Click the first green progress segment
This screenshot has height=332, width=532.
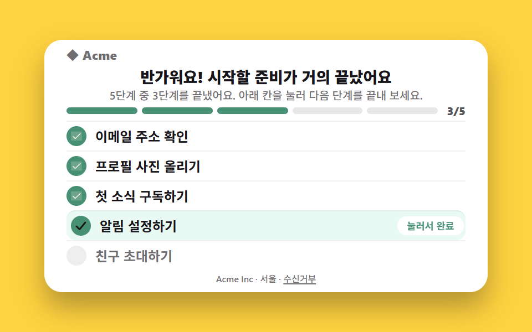tap(102, 111)
